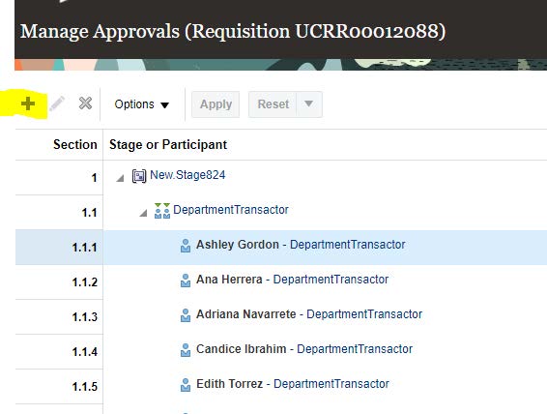Image resolution: width=547 pixels, height=414 pixels.
Task: Select section 1.1.2 Ana Herrera row
Action: coord(281,281)
